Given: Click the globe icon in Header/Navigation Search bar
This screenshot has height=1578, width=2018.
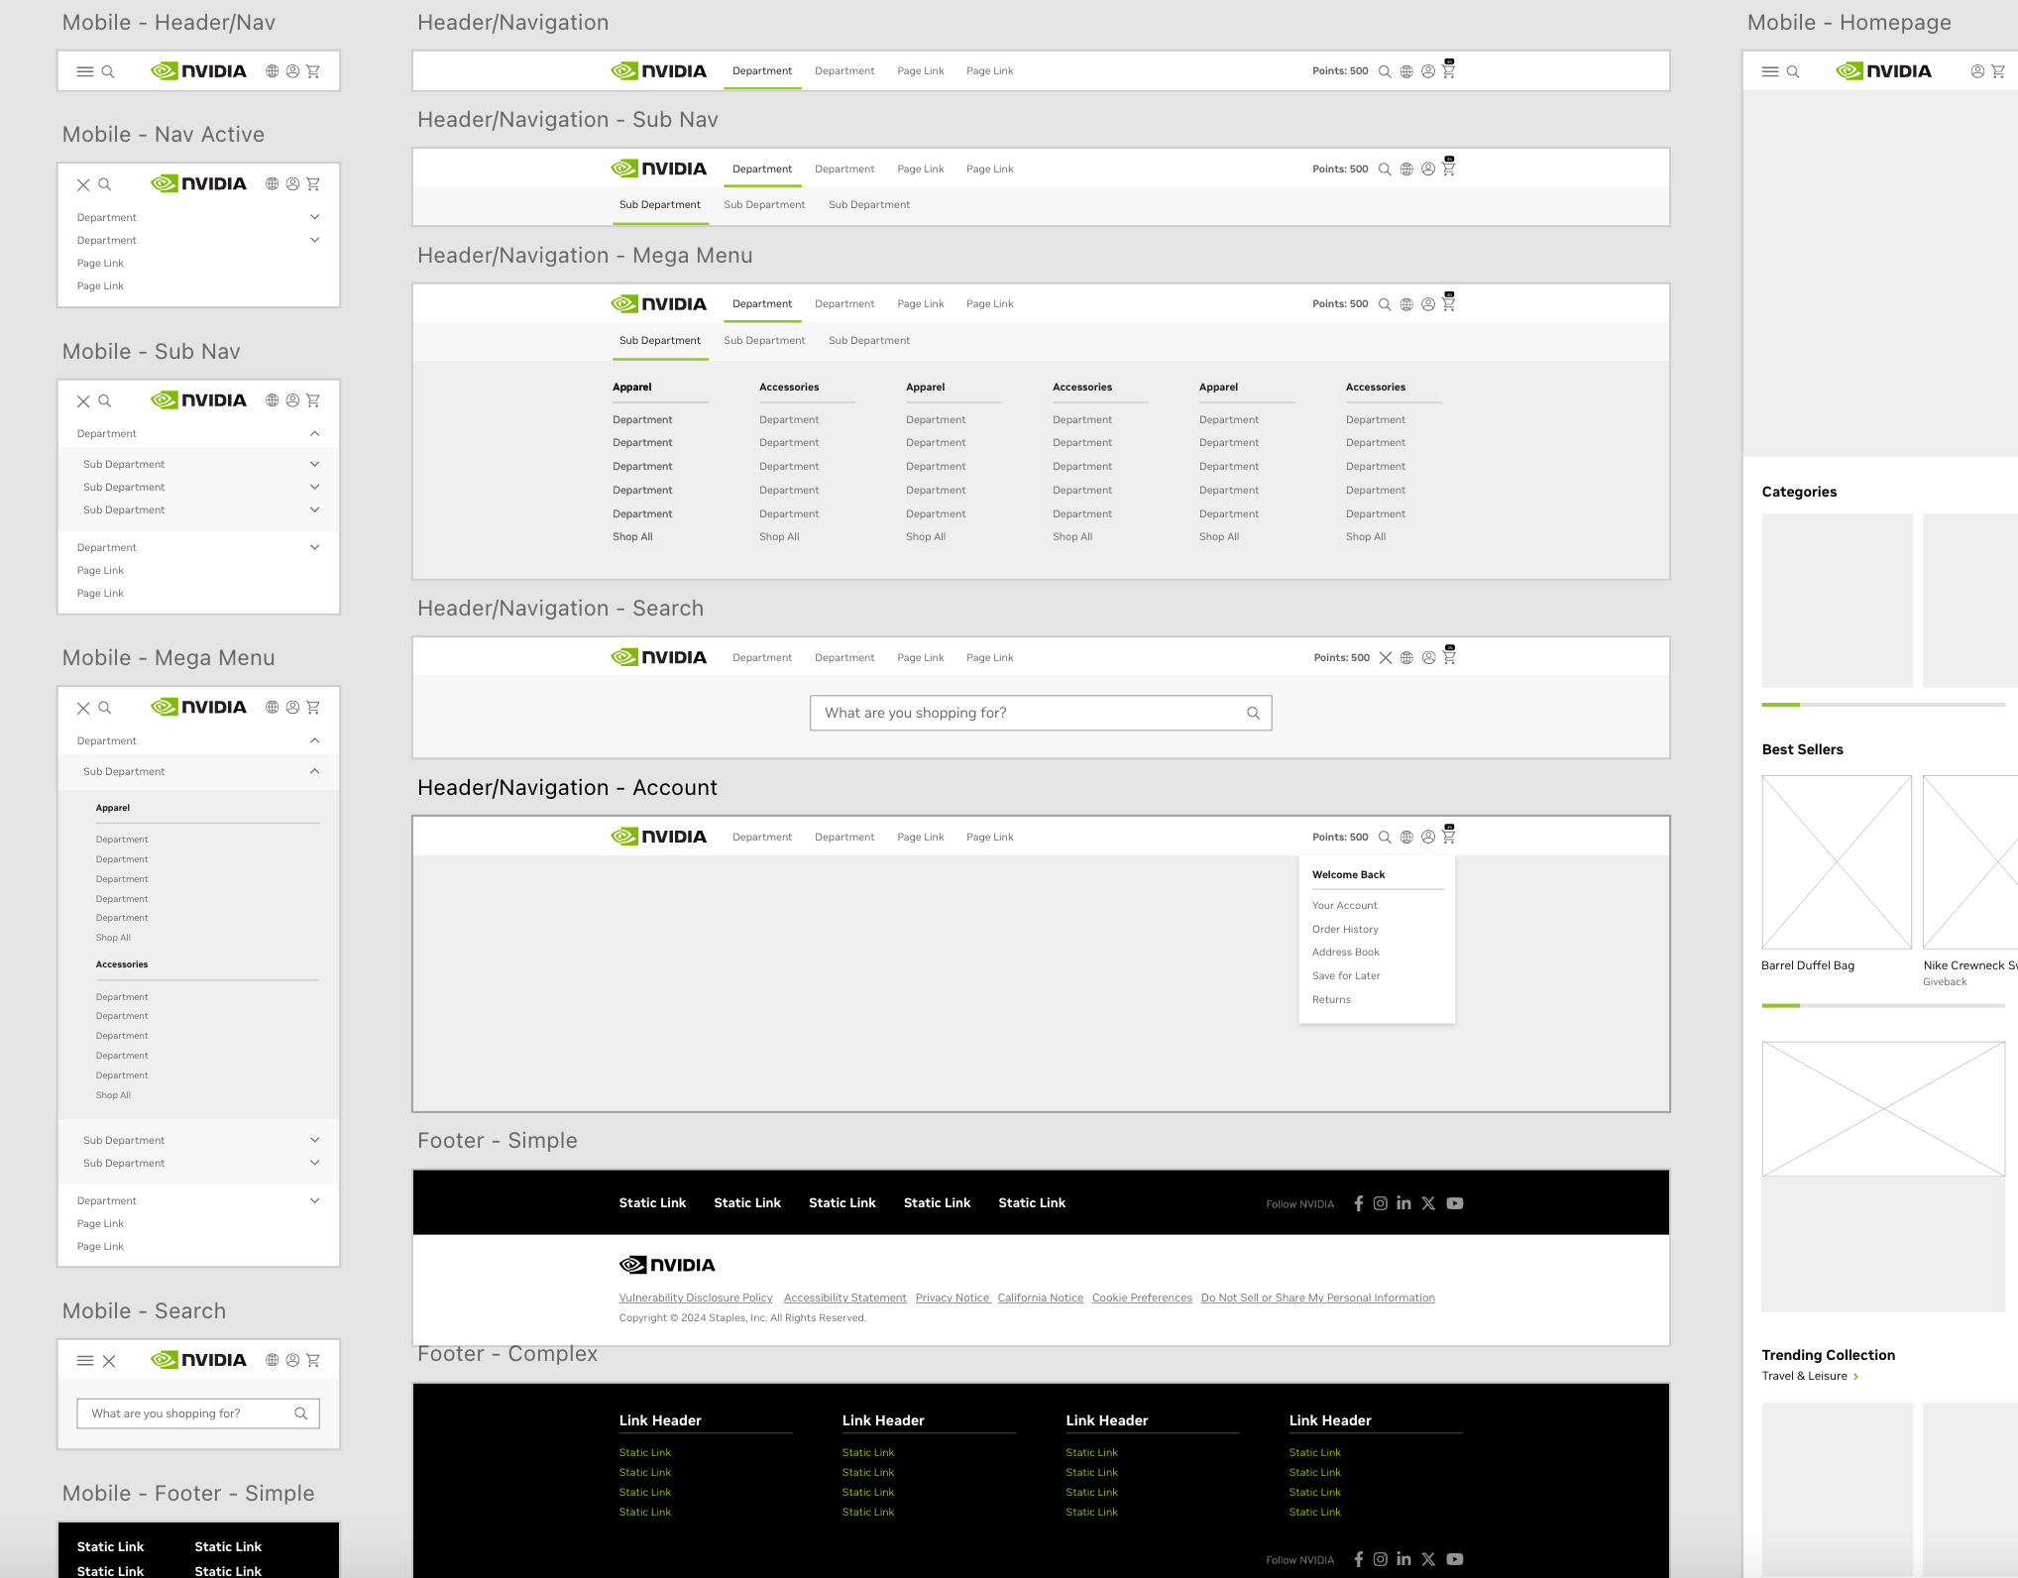Looking at the screenshot, I should (1406, 658).
